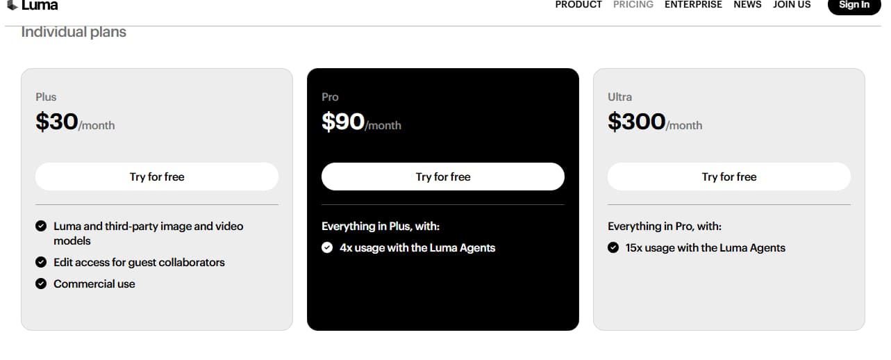Click the Luma logo icon
The width and height of the screenshot is (891, 360).
[13, 6]
